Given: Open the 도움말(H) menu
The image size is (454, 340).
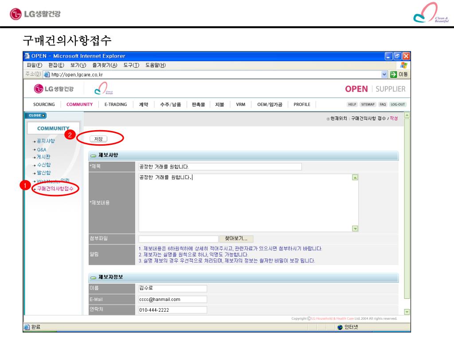Looking at the screenshot, I should (x=156, y=65).
